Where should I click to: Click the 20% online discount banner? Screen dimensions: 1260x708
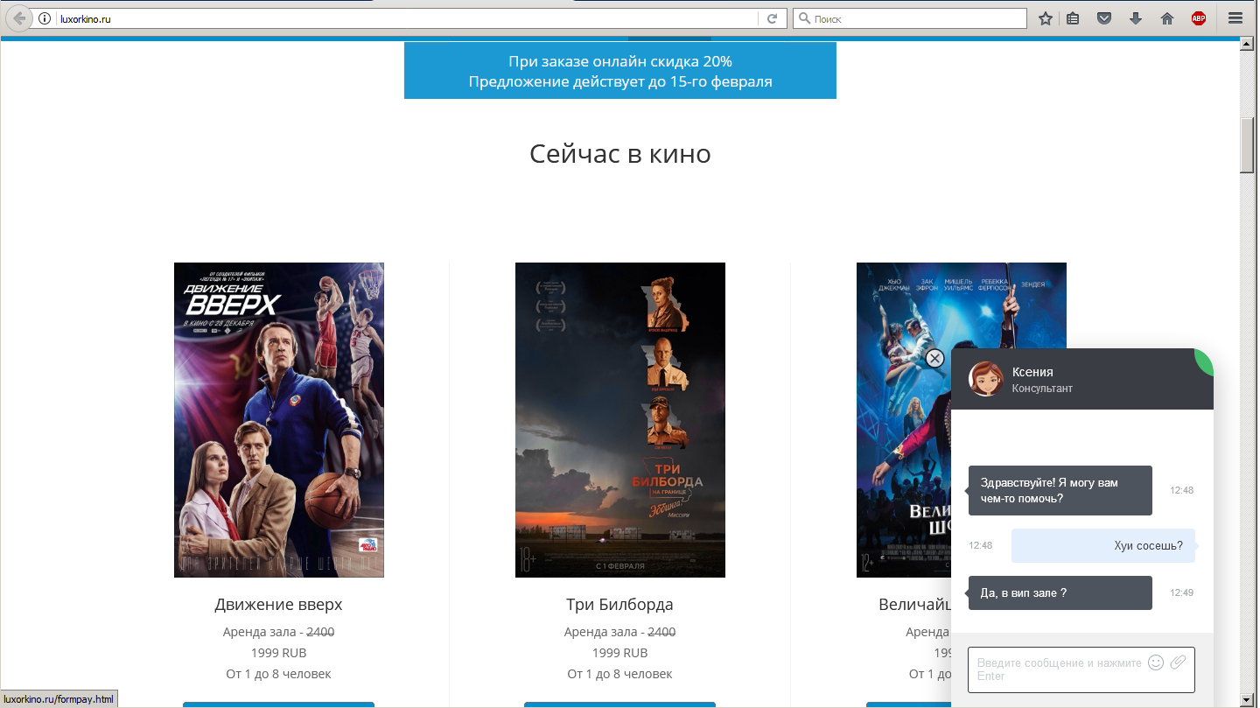coord(620,71)
